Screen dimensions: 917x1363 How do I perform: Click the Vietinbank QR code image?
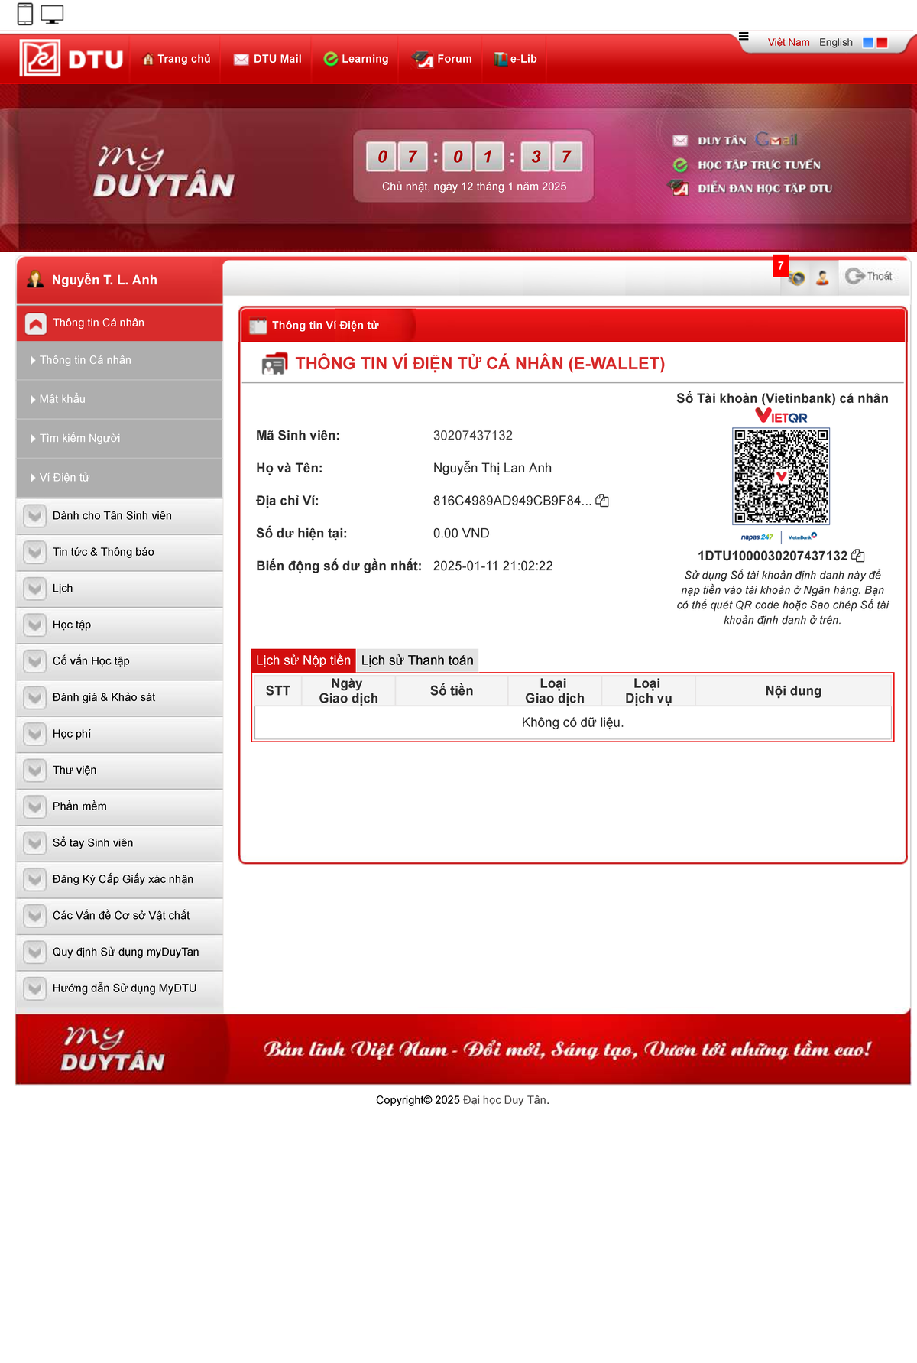click(781, 475)
